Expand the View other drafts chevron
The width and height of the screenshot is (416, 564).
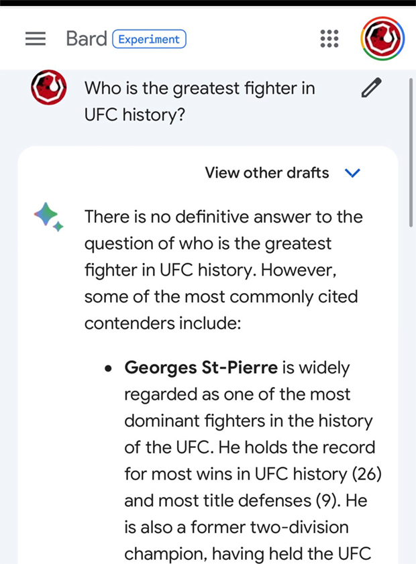(x=352, y=173)
